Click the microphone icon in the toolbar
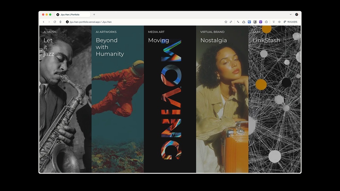 [61, 22]
